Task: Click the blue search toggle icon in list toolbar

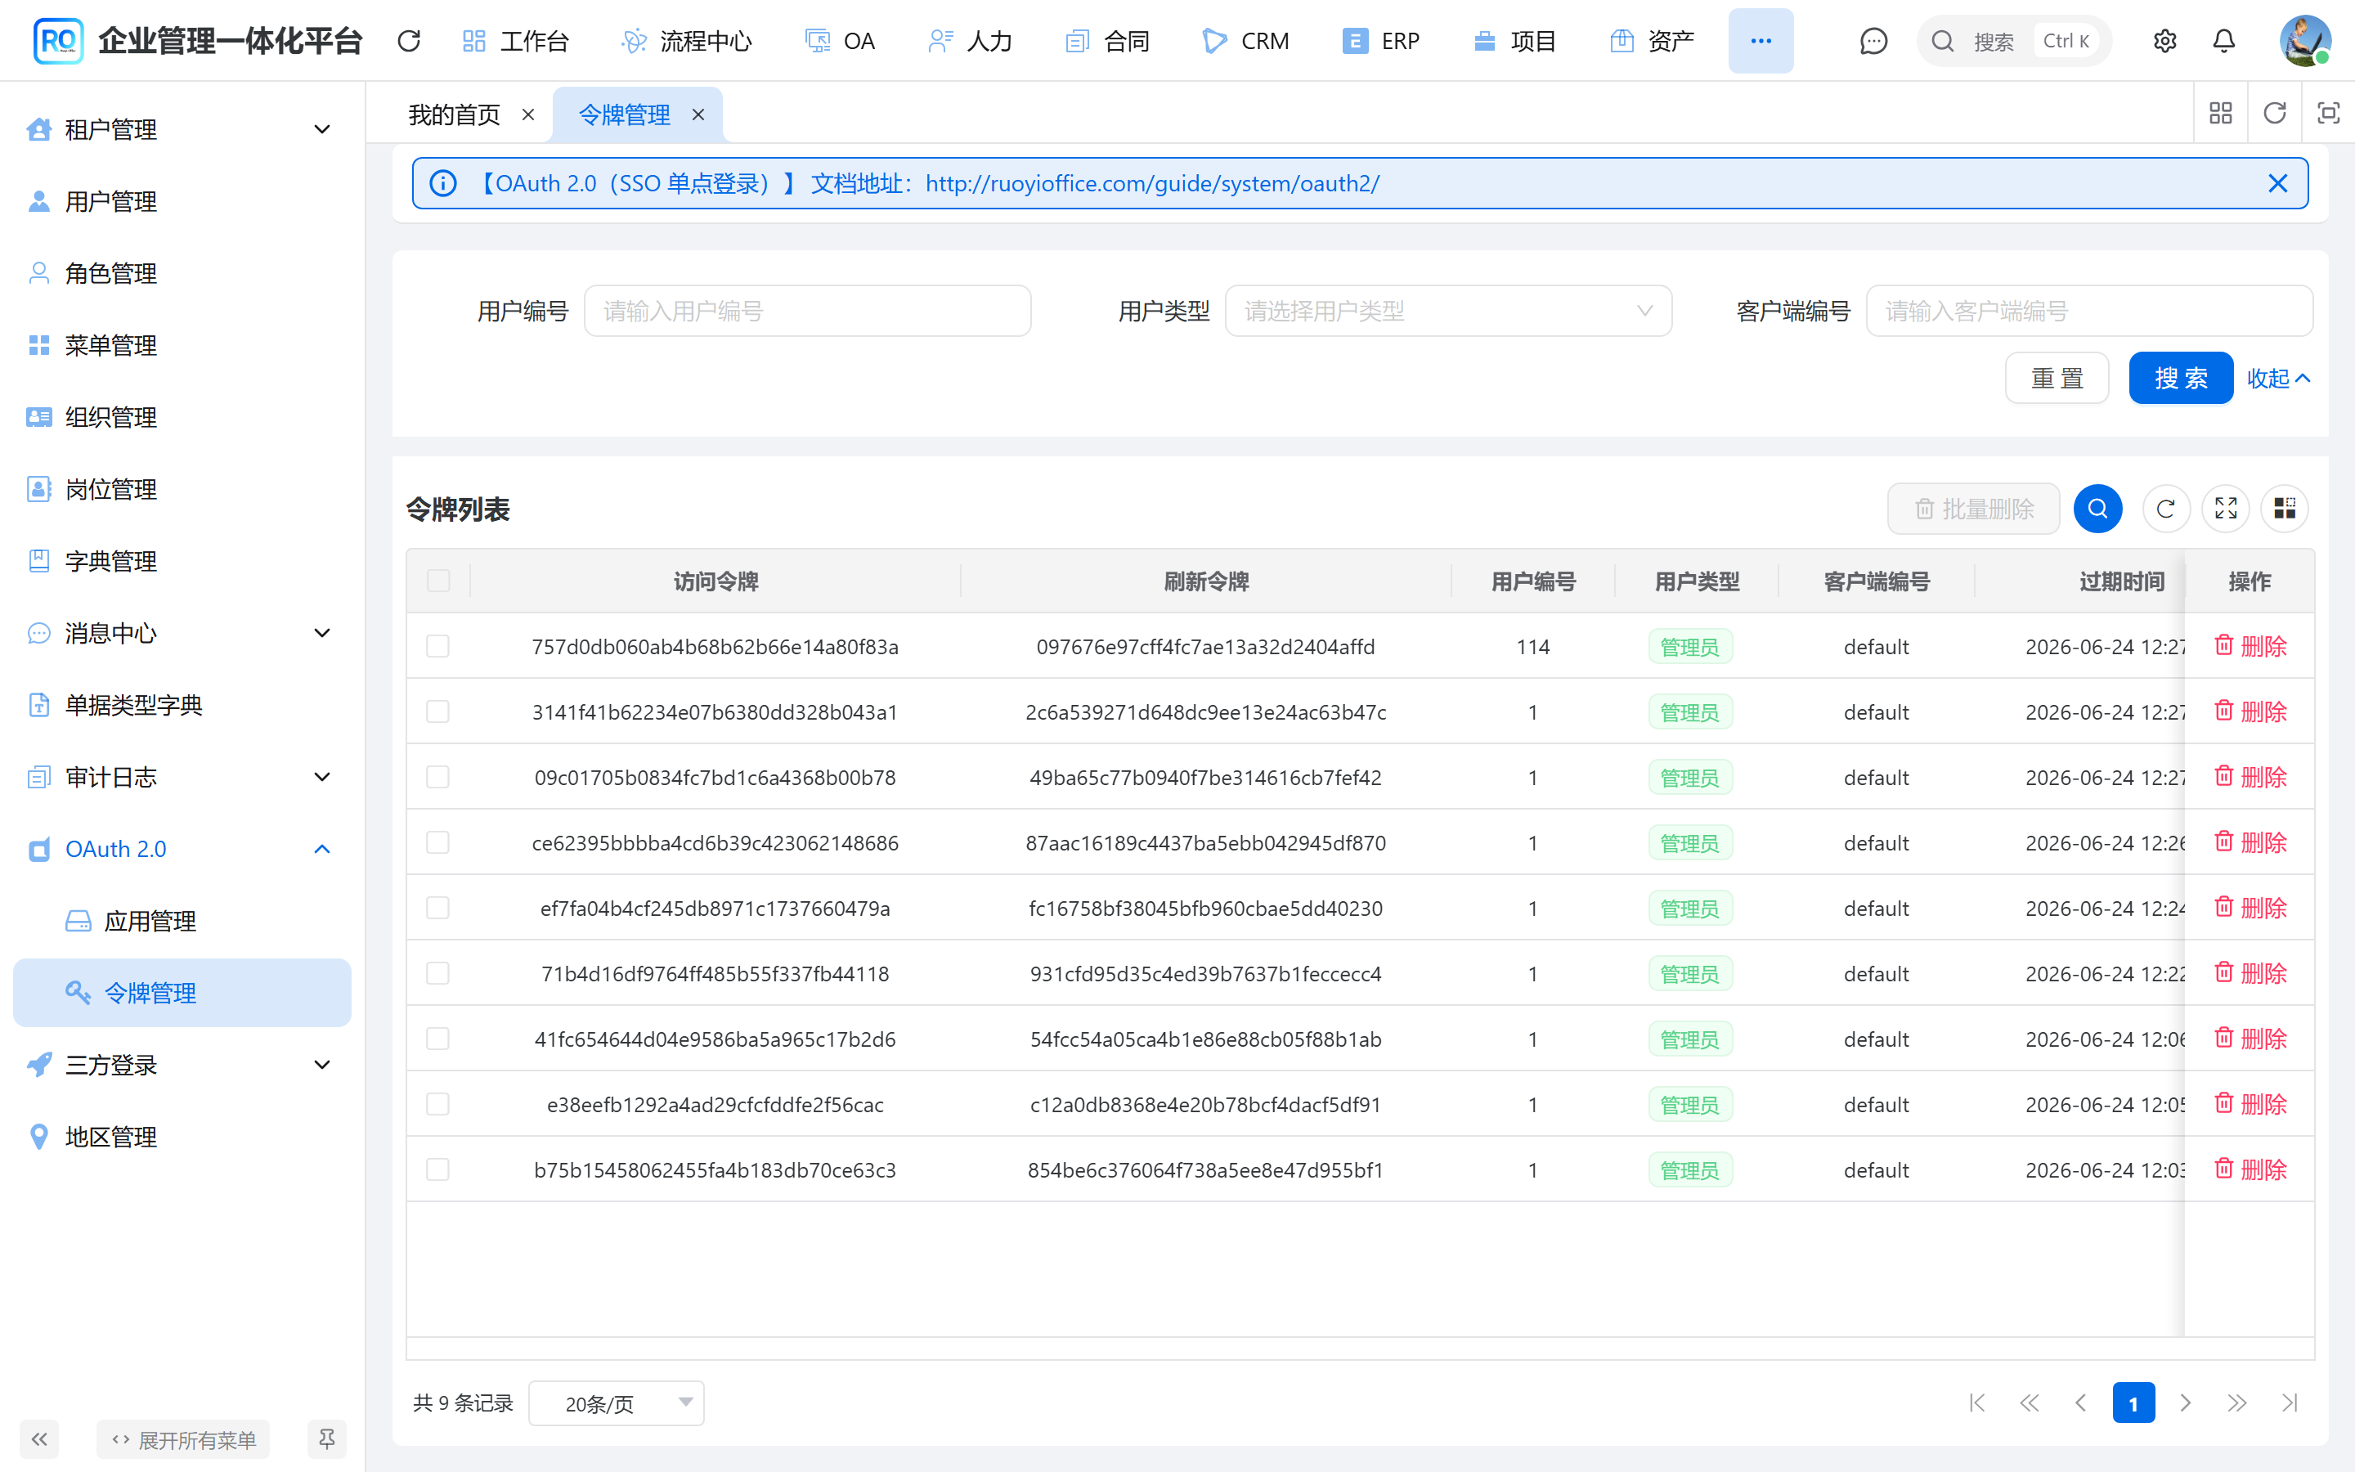Action: (2097, 508)
